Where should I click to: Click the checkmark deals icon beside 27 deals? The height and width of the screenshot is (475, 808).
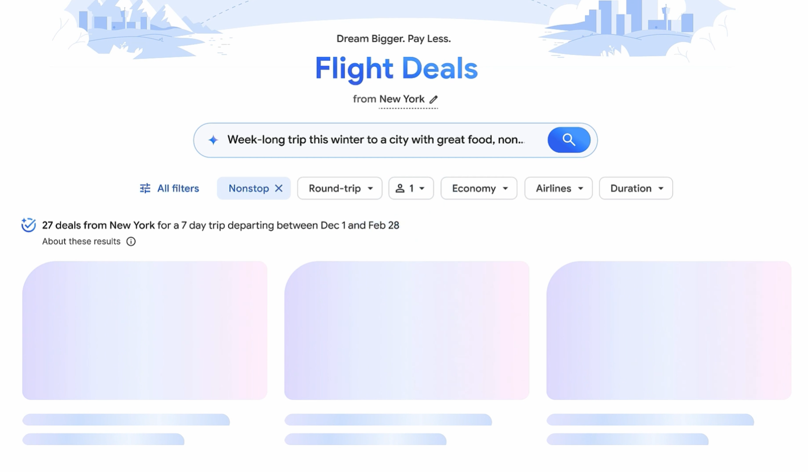click(28, 225)
